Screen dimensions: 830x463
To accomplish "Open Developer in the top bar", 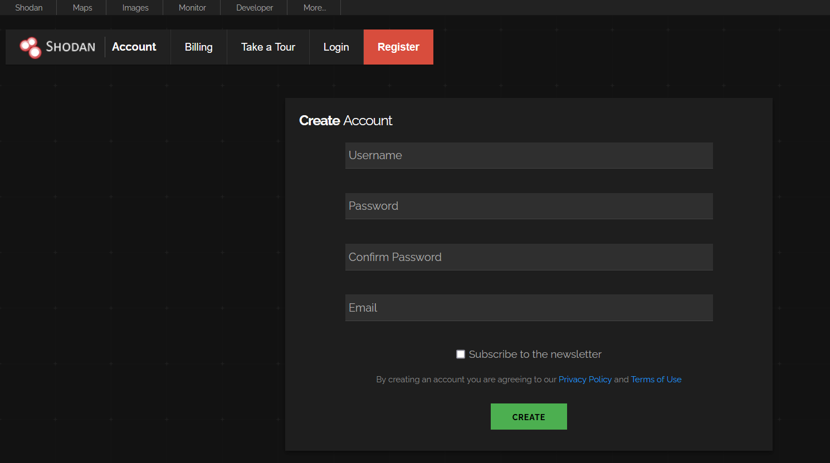I will point(255,8).
